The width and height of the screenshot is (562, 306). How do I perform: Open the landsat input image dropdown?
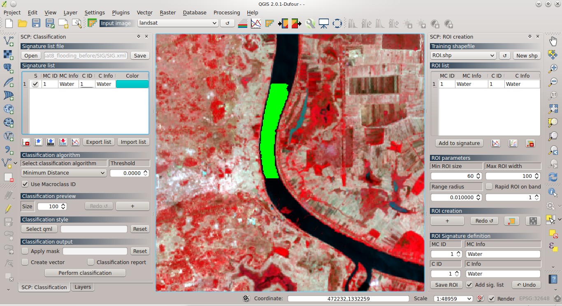point(178,23)
